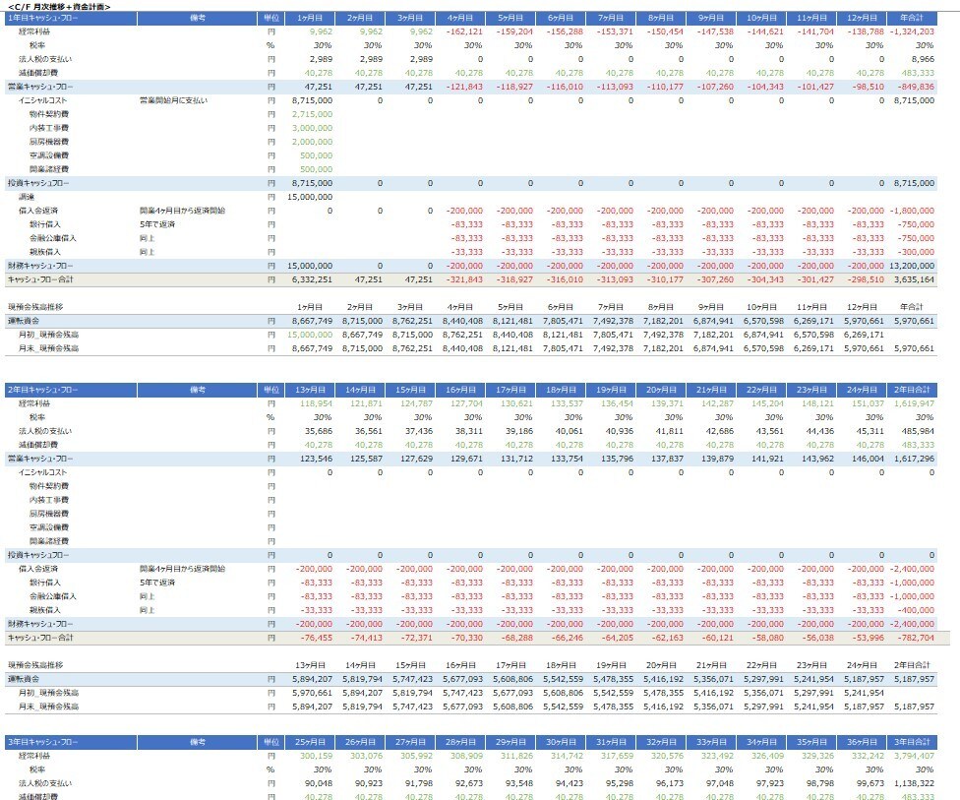Viewport: 960px width, 800px height.
Task: Select the tax total 485,984
Action: [919, 432]
